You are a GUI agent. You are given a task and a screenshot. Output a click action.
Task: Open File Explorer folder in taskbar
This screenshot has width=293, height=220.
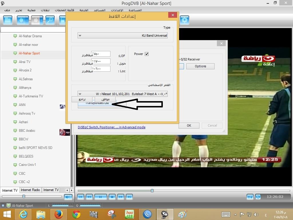[x=41, y=214]
